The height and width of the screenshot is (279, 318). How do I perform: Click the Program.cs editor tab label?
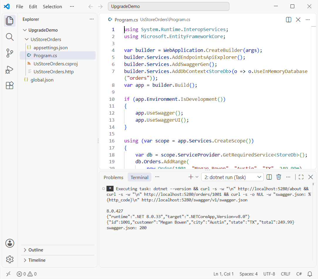(126, 20)
